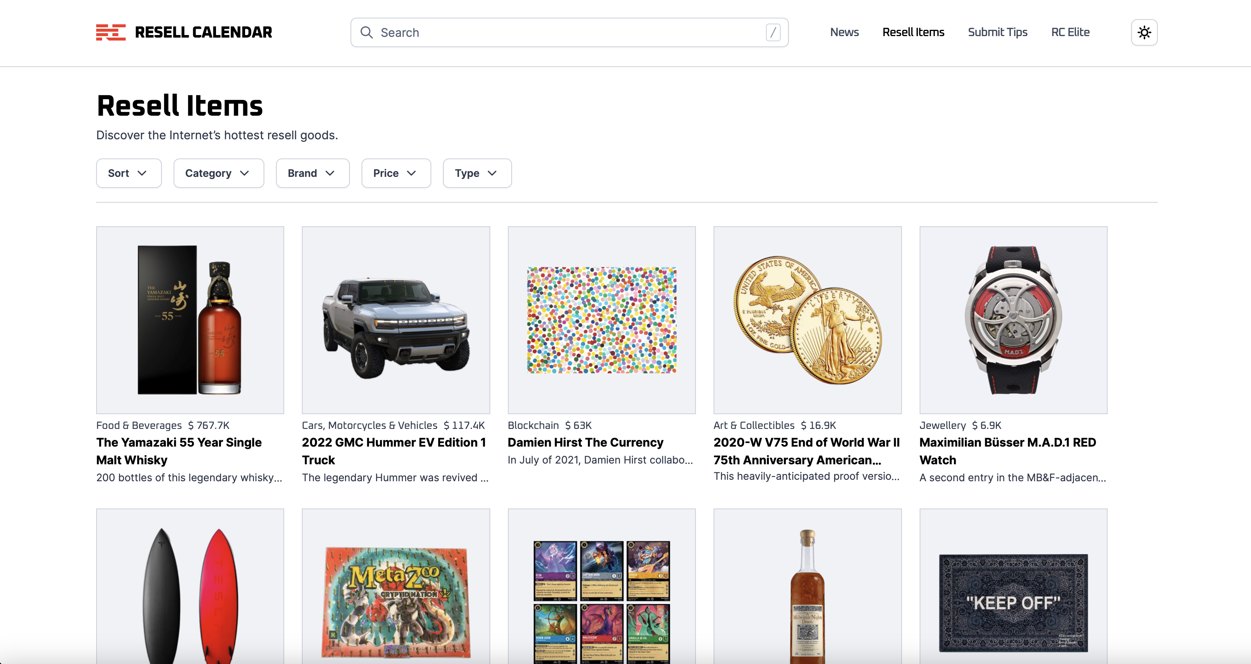
Task: Open the Type filter dropdown
Action: point(477,173)
